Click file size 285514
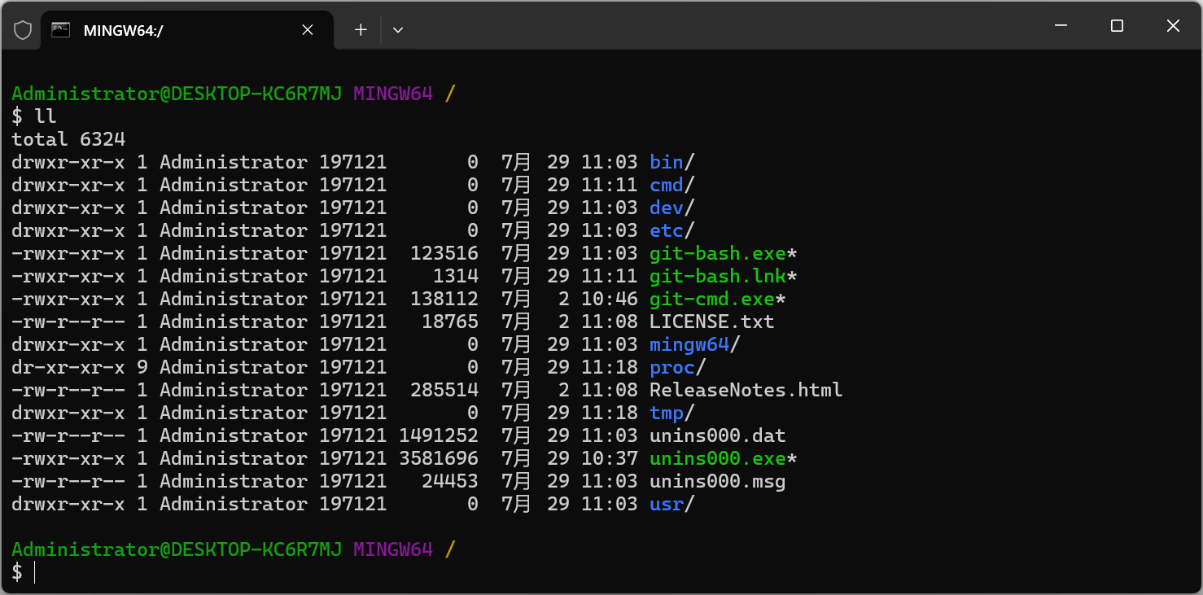Image resolution: width=1203 pixels, height=595 pixels. pos(444,390)
